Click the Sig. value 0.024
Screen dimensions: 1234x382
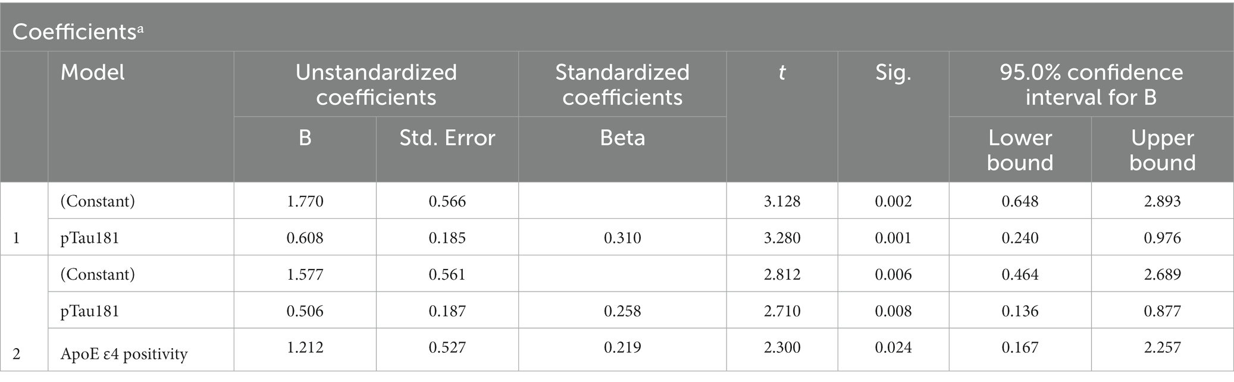[x=893, y=347]
